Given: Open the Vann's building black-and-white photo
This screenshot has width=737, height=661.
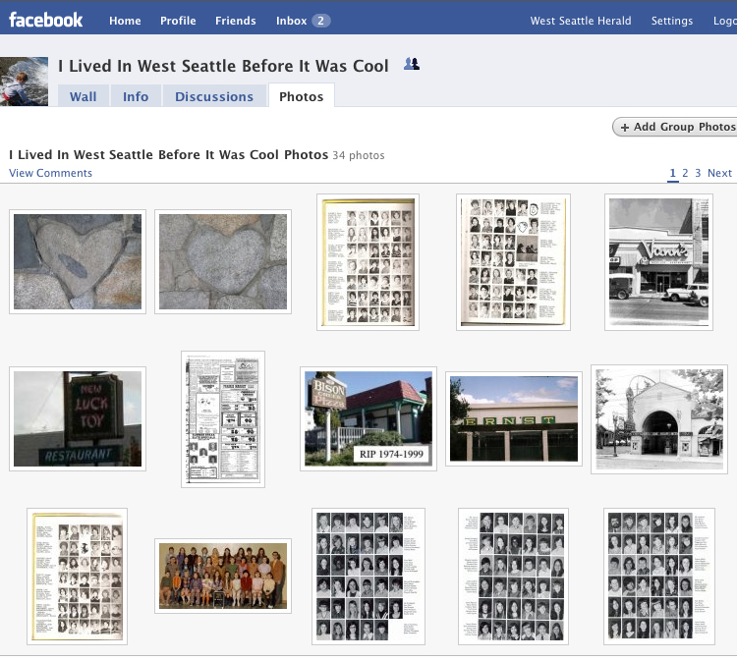Looking at the screenshot, I should point(658,262).
